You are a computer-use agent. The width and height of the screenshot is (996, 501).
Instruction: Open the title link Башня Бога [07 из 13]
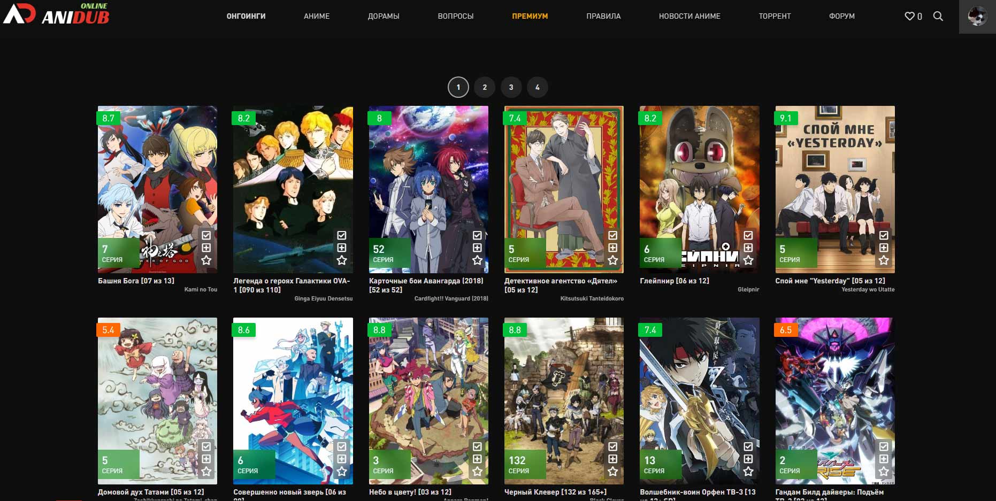pos(136,281)
